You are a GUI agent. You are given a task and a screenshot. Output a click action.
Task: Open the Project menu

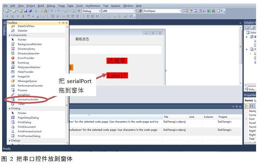31,6
